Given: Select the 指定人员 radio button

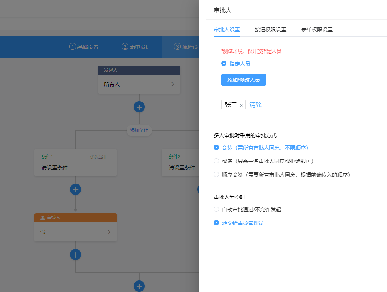Looking at the screenshot, I should pos(224,64).
